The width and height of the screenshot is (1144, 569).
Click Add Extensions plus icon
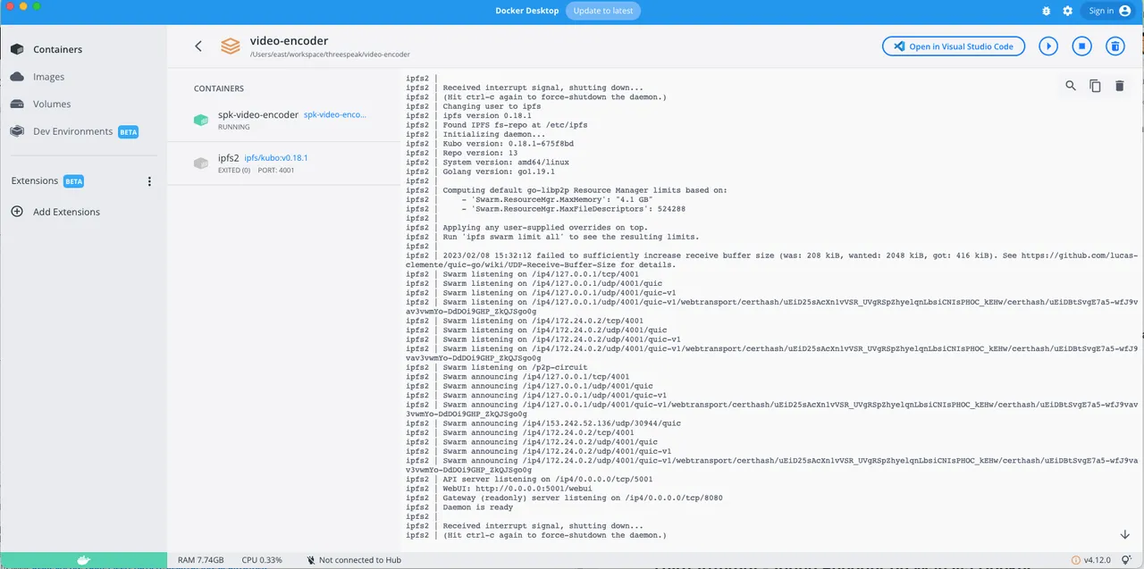17,212
